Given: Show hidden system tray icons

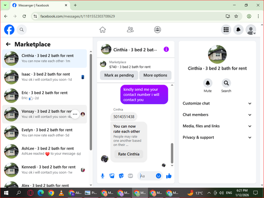Looking at the screenshot, I should point(209,193).
